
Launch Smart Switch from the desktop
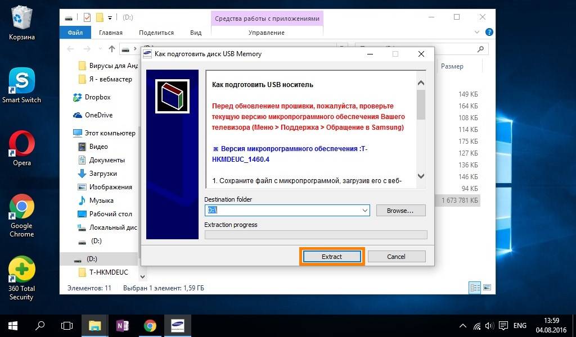21,85
